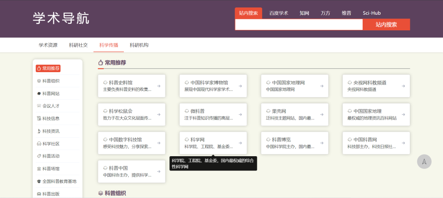Click the scroll-to-top round arrow button
The width and height of the screenshot is (443, 198).
(424, 162)
